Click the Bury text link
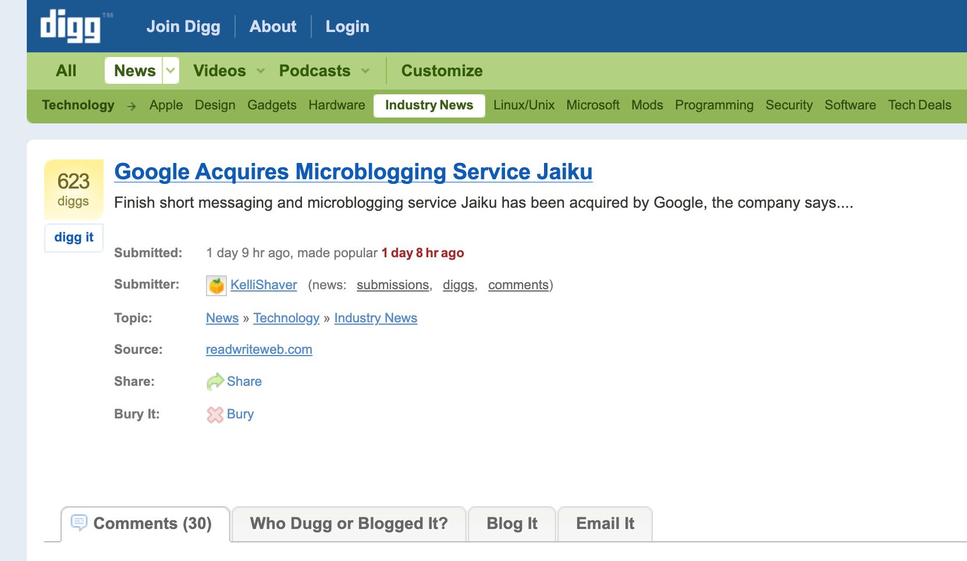The height and width of the screenshot is (561, 967). pyautogui.click(x=240, y=414)
